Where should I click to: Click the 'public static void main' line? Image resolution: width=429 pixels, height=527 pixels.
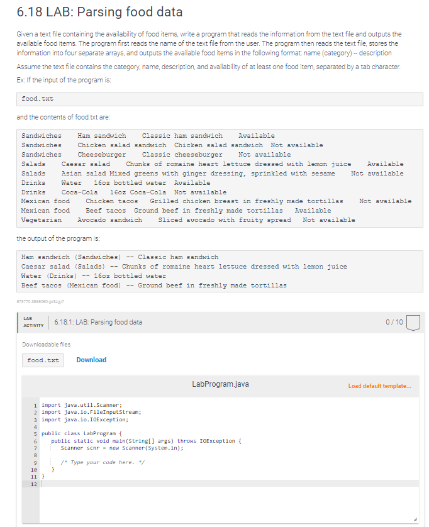146,441
